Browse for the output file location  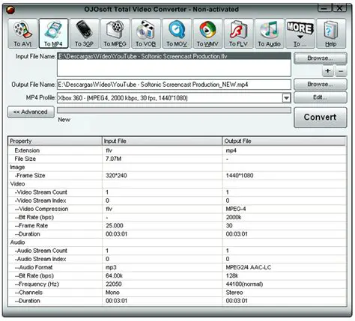(321, 85)
